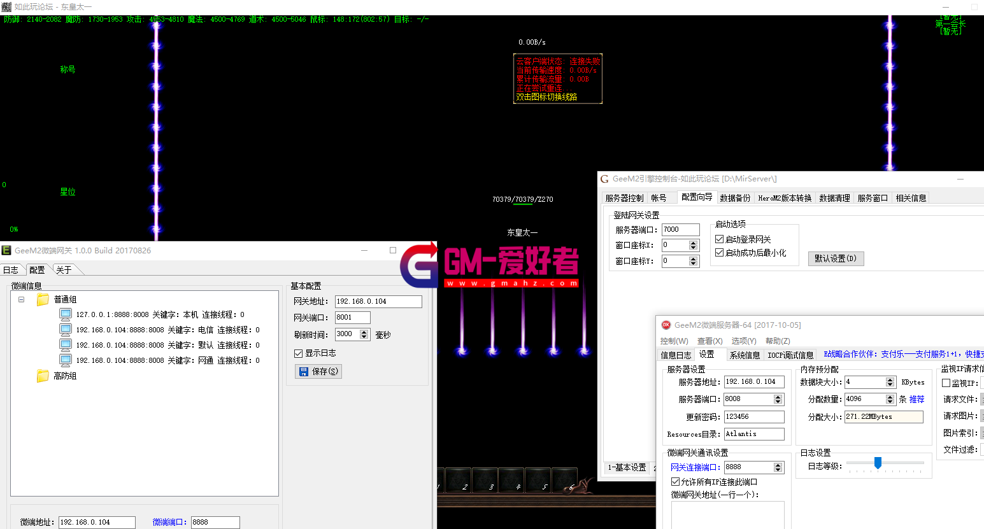The height and width of the screenshot is (529, 984).
Task: Click the 网关端口 field 8001
Action: (353, 318)
